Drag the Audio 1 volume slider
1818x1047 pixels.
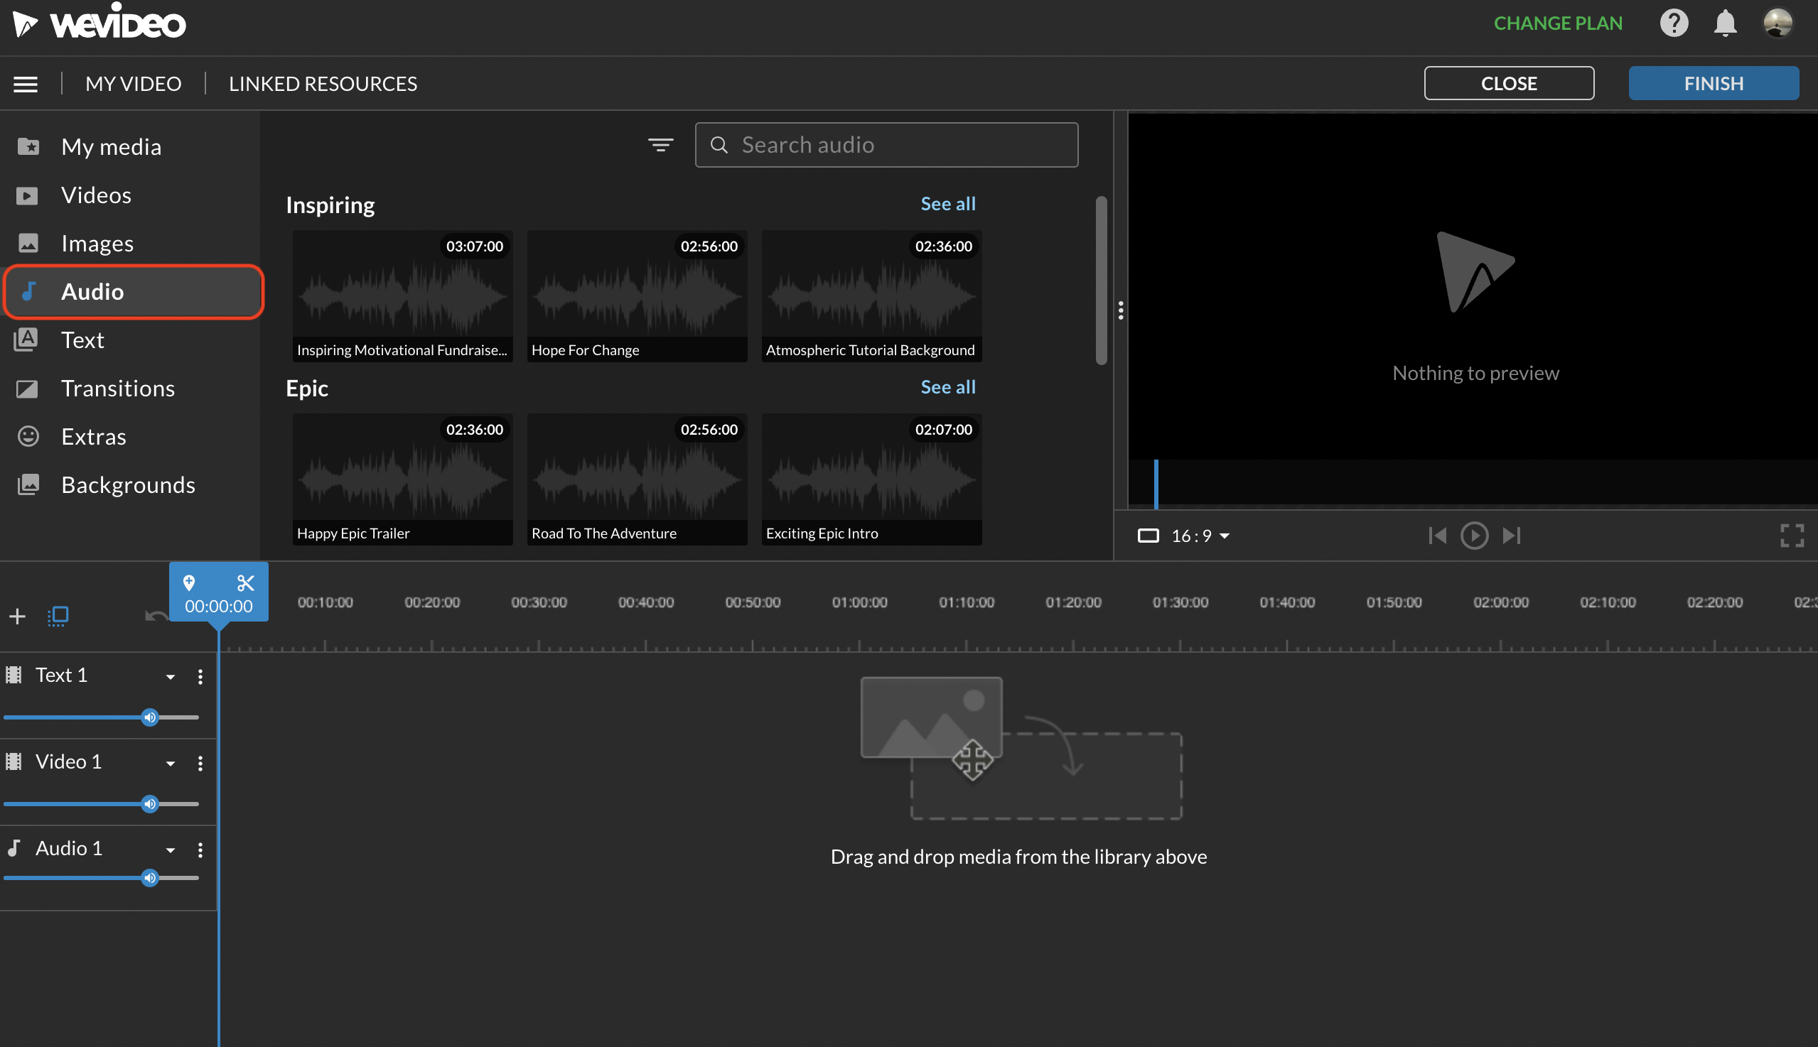pos(150,877)
